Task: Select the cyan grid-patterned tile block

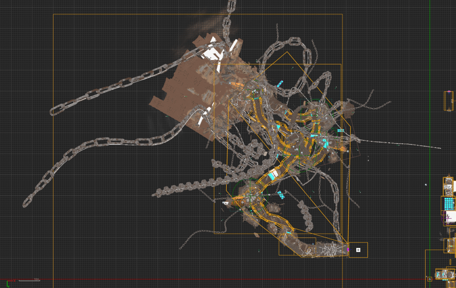Action: click(449, 203)
